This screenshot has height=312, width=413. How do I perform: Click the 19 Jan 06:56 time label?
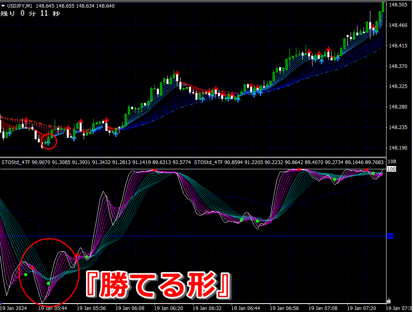[284, 308]
